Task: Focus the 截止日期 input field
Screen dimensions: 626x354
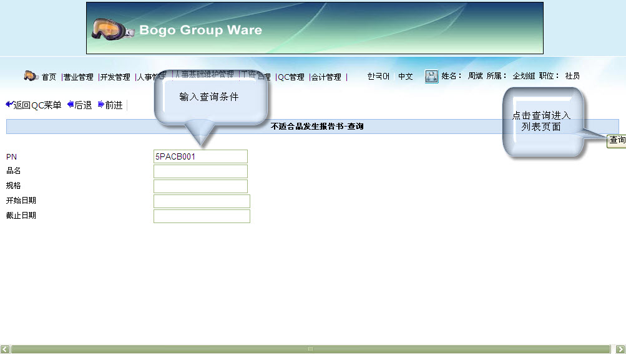Action: (202, 216)
